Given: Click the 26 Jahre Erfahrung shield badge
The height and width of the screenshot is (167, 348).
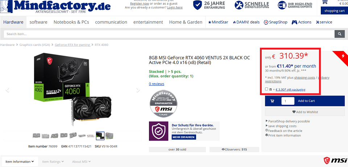Looking at the screenshot, I should click(209, 5).
